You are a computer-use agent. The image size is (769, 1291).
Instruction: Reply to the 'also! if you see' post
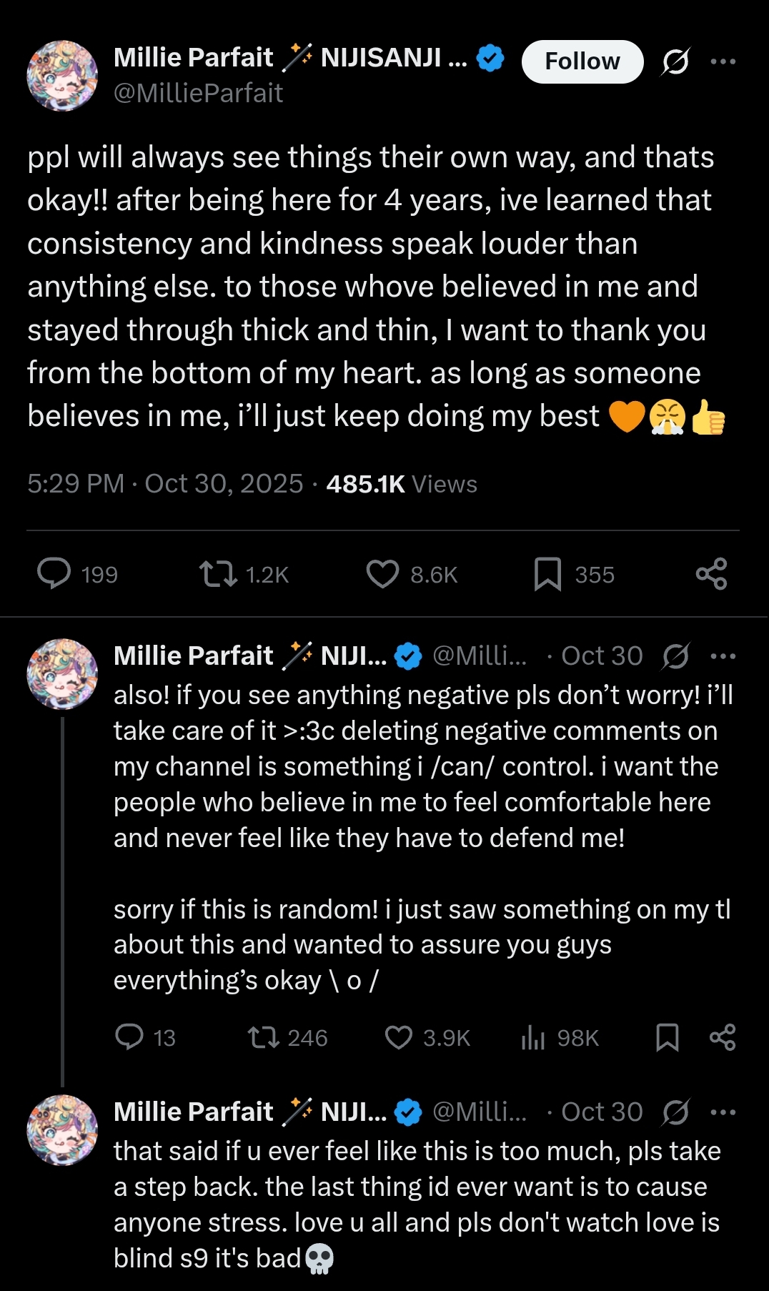point(129,1037)
